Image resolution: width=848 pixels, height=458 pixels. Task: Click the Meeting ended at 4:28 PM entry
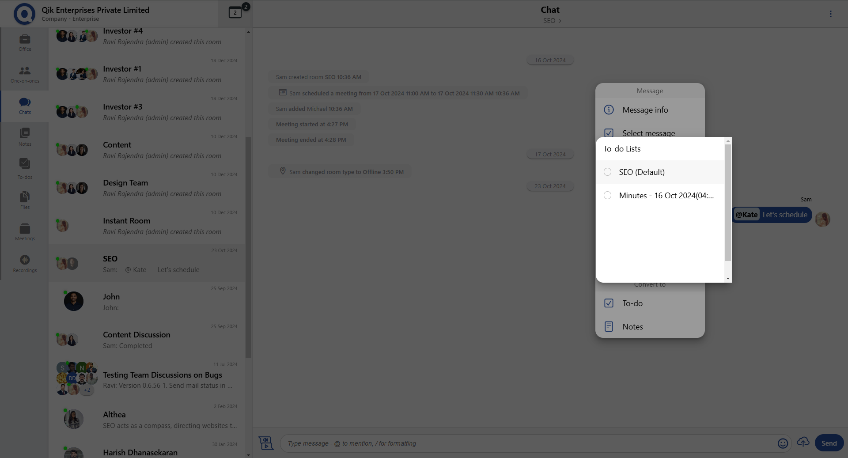click(x=311, y=140)
